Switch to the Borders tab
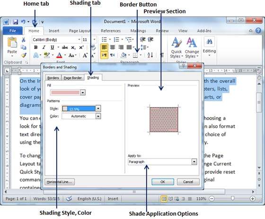The image size is (265, 219). pyautogui.click(x=53, y=78)
